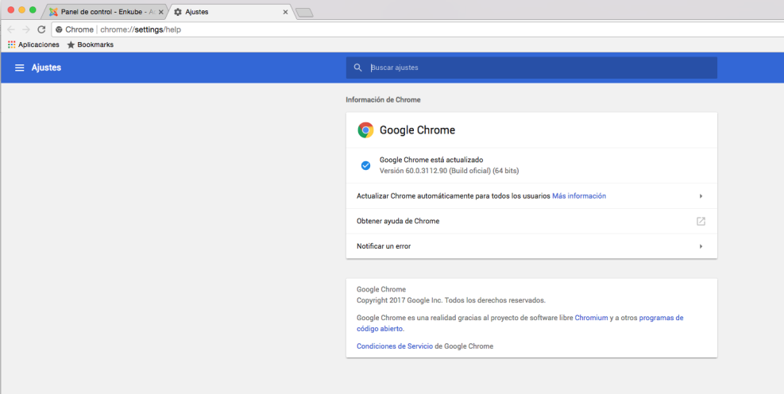Image resolution: width=784 pixels, height=394 pixels.
Task: Click the browser forward arrow
Action: pos(26,29)
